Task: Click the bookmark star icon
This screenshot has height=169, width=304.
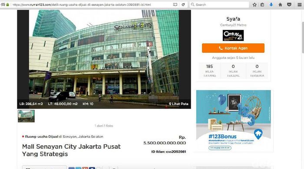Action: point(254,5)
